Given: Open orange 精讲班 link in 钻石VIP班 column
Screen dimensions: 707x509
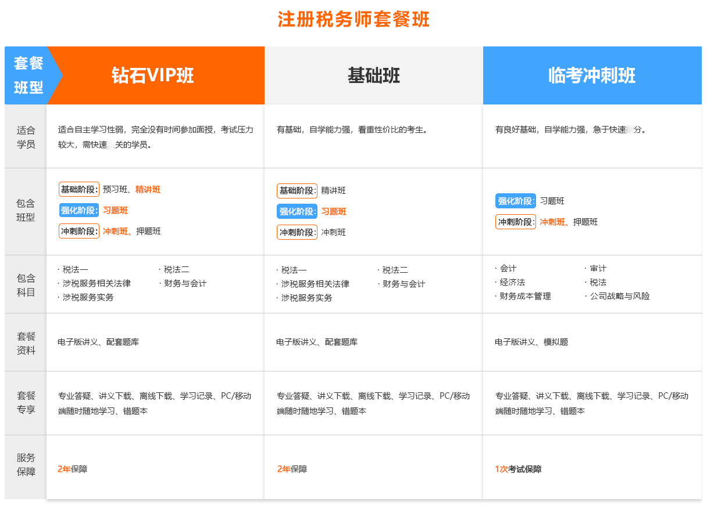Looking at the screenshot, I should pyautogui.click(x=148, y=189).
